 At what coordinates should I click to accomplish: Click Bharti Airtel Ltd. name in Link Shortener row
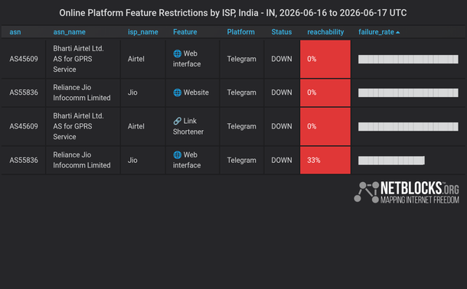point(78,126)
